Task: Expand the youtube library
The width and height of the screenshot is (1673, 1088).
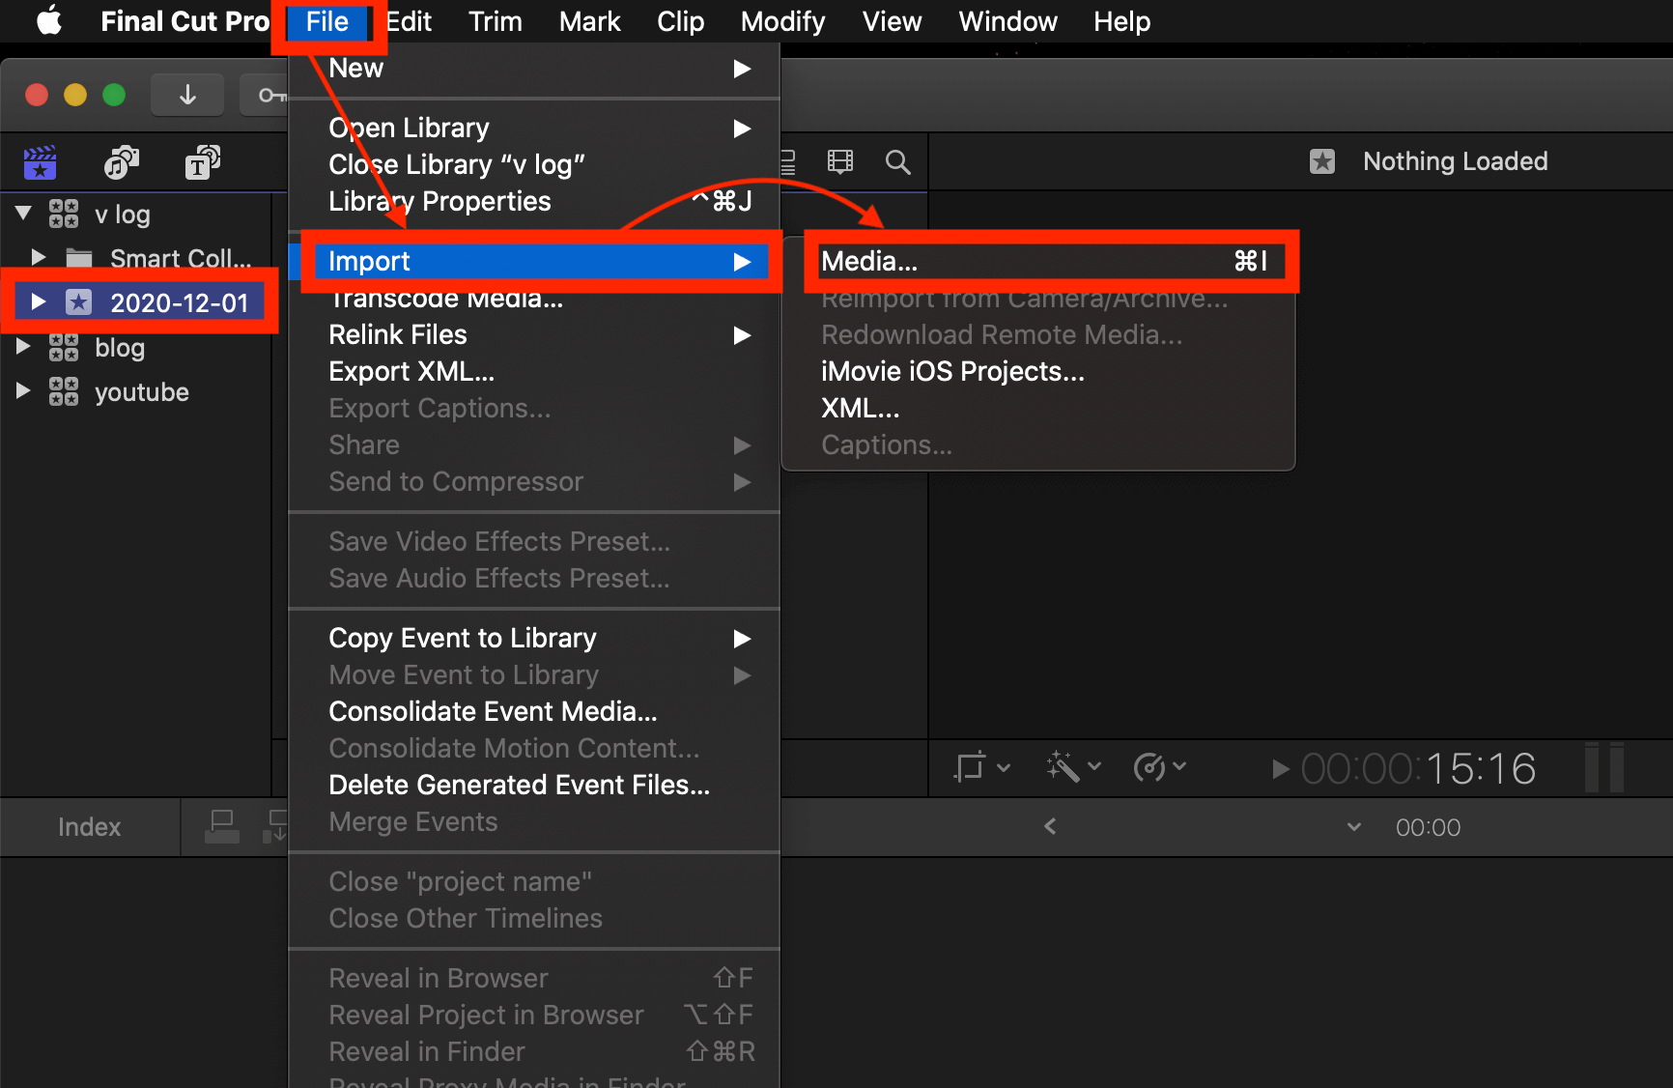Action: click(24, 390)
